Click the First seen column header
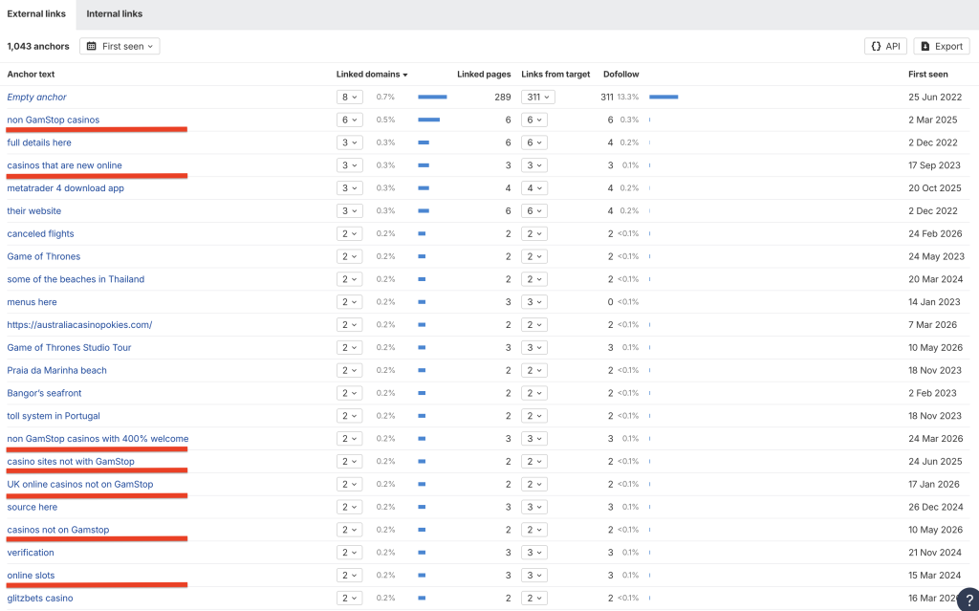The image size is (979, 611). pyautogui.click(x=927, y=74)
